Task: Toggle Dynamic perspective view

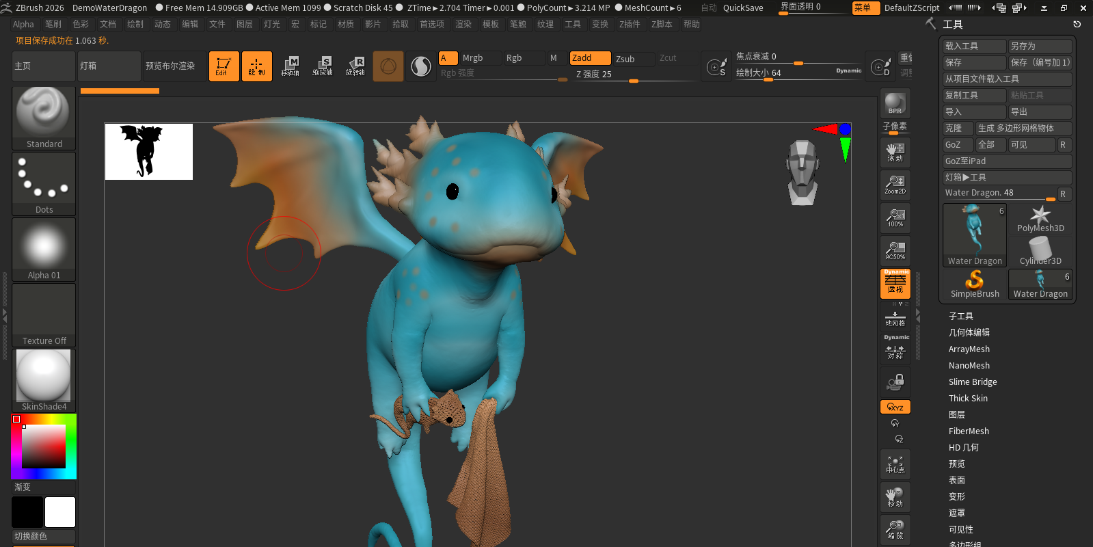Action: [895, 283]
